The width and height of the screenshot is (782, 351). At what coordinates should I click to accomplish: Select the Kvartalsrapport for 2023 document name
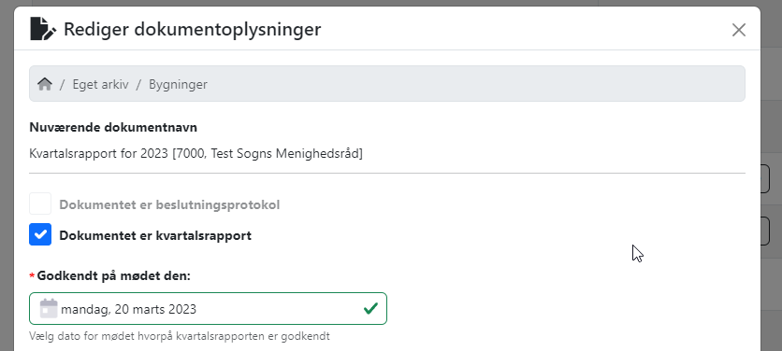196,153
